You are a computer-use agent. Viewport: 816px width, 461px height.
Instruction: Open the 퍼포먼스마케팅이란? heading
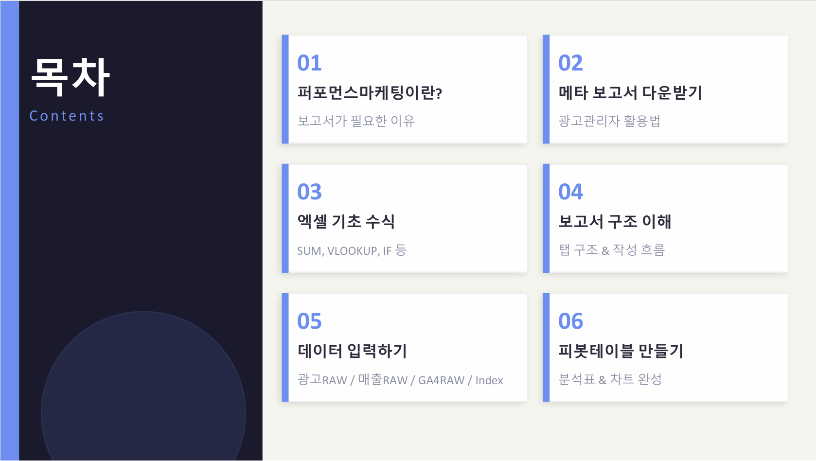pyautogui.click(x=370, y=92)
